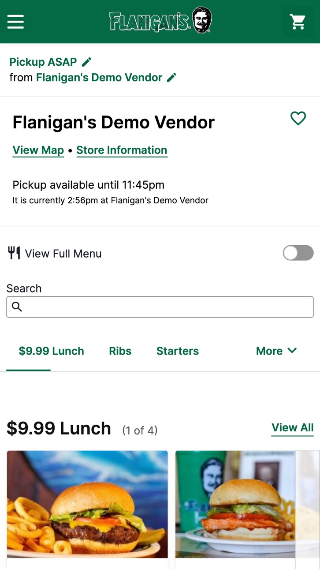Open the cheeseburger with curly fries photo

coord(87,504)
